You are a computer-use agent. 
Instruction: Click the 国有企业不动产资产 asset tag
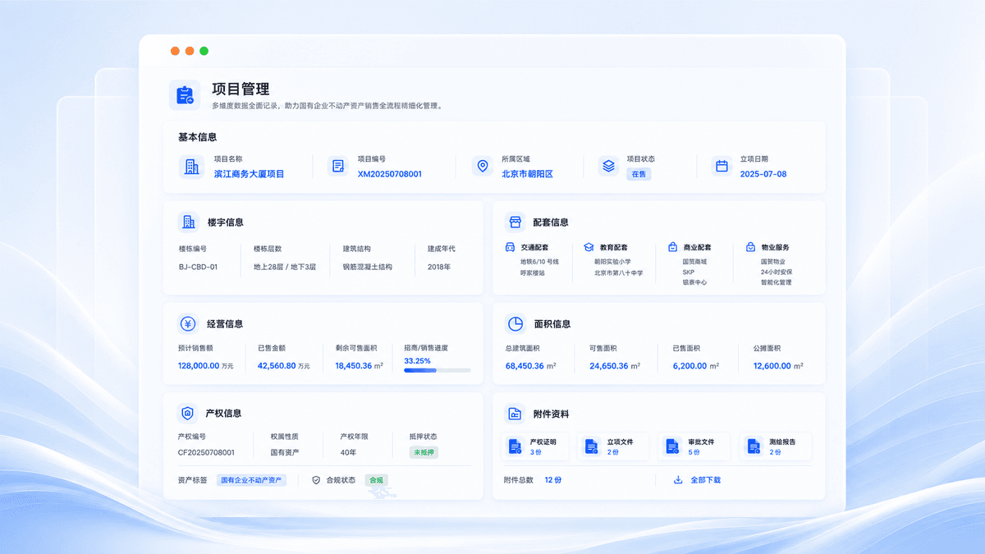[251, 480]
